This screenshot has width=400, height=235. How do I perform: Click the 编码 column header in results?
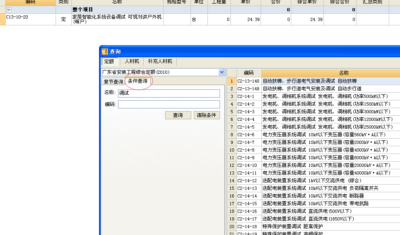[x=249, y=73]
